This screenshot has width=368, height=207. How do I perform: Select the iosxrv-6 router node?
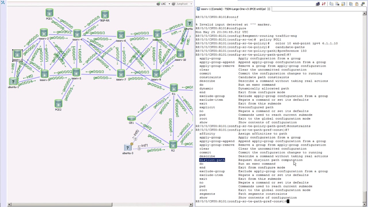point(121,35)
